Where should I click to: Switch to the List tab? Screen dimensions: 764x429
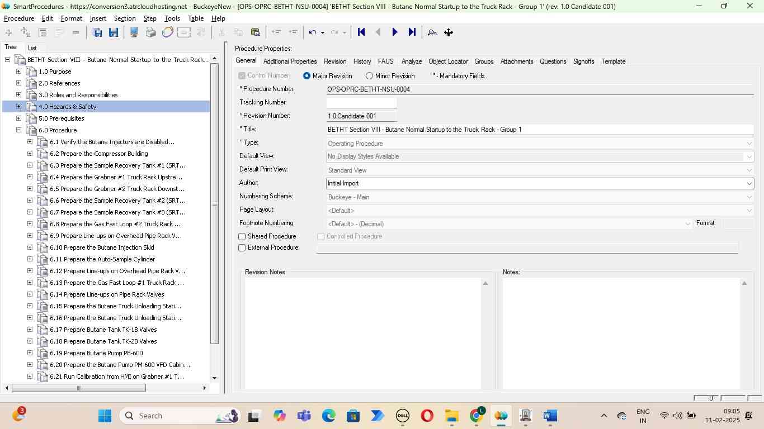32,48
